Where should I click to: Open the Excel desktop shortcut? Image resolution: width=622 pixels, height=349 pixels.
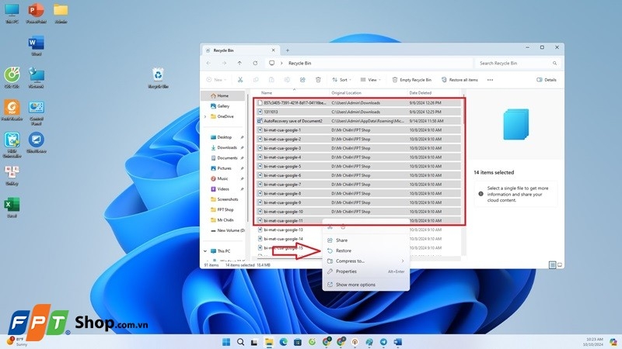click(12, 208)
